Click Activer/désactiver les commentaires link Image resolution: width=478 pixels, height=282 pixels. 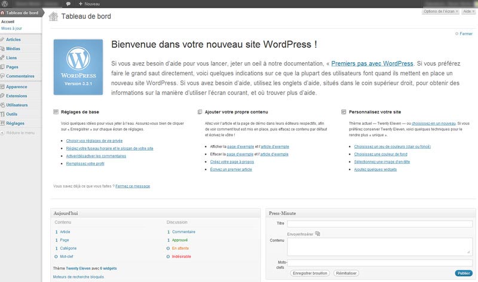(96, 156)
